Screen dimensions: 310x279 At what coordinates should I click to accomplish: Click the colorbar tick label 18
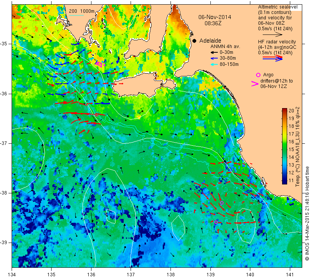291,126
